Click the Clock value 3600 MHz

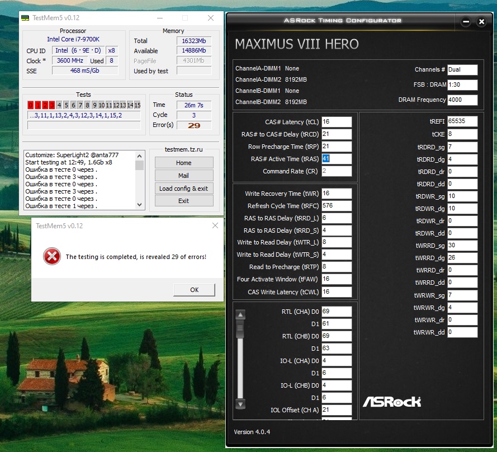[70, 60]
